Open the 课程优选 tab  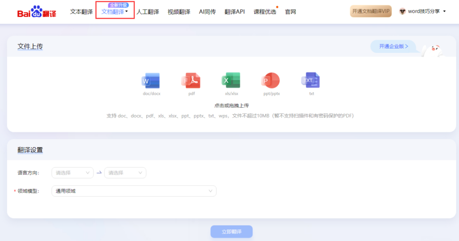tap(265, 12)
